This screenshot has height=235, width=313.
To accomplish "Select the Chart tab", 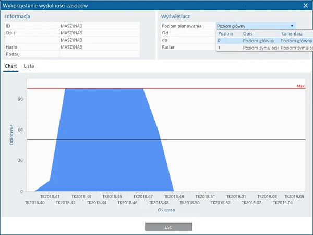I will click(x=10, y=66).
